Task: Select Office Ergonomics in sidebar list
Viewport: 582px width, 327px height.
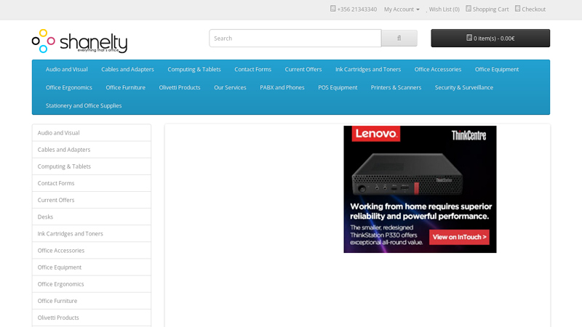Action: (92, 284)
